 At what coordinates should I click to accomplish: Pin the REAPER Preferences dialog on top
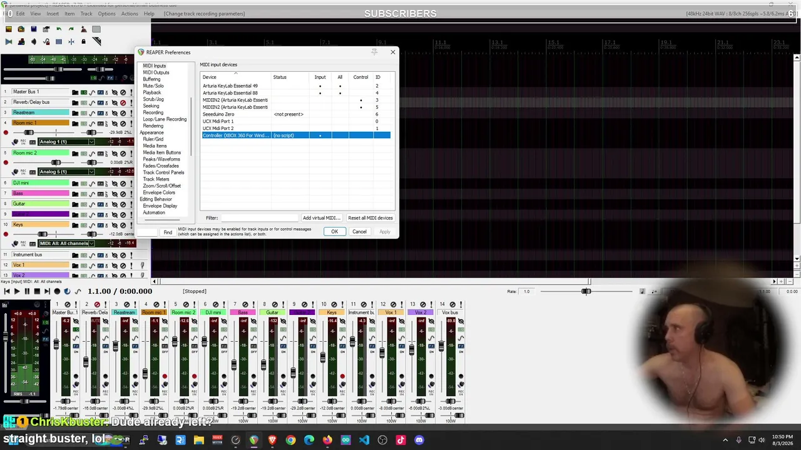[374, 52]
